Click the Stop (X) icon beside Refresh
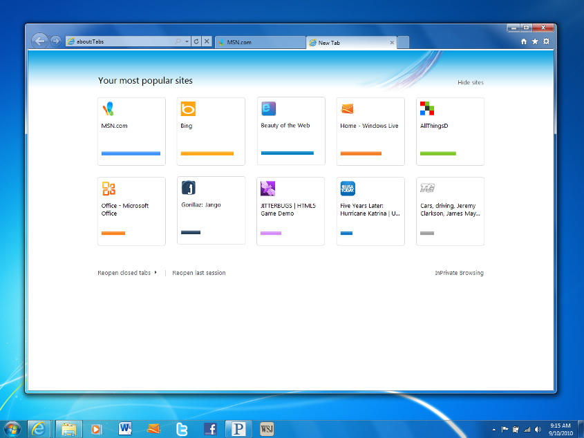Screen dimensions: 584x438 tap(207, 41)
